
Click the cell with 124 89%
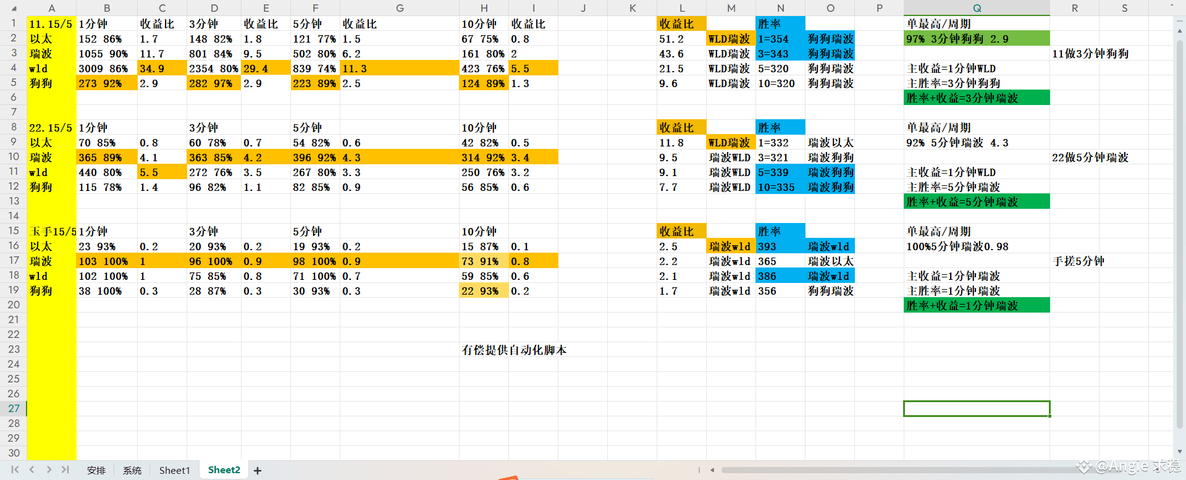484,83
